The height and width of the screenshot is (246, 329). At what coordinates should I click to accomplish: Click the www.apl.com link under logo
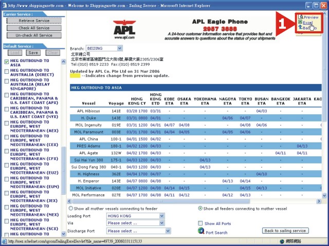(124, 37)
